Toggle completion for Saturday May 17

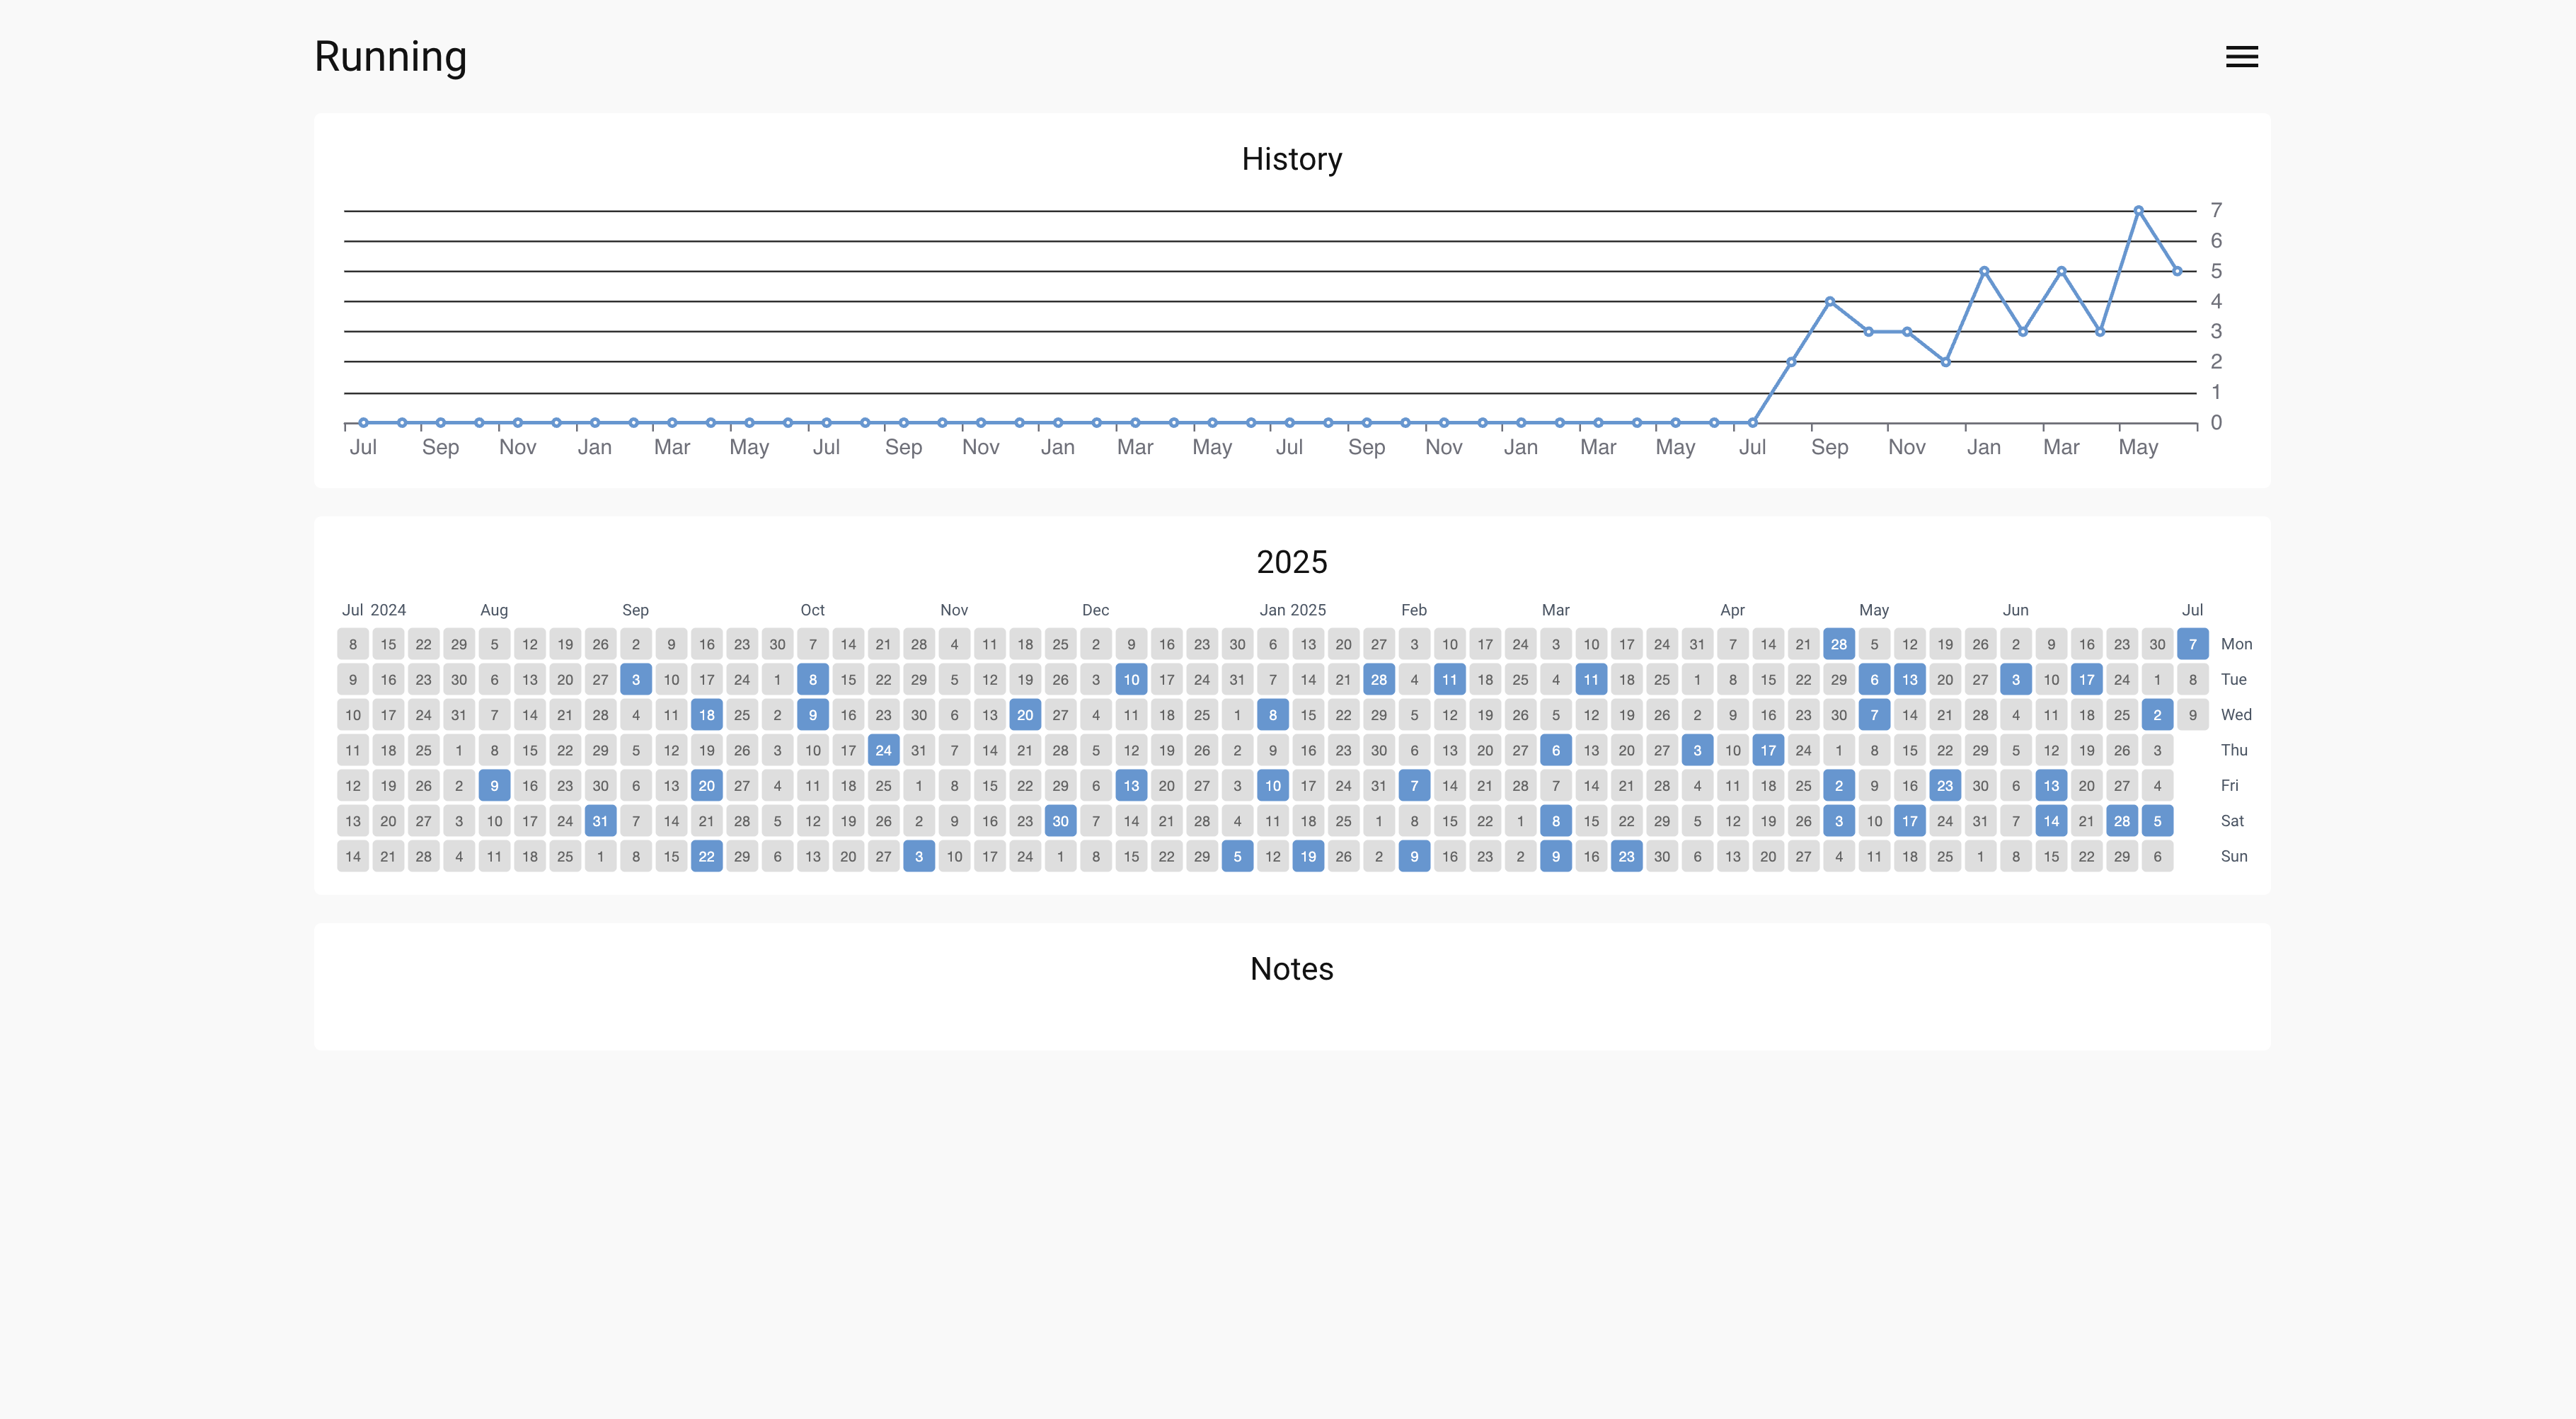[1909, 821]
